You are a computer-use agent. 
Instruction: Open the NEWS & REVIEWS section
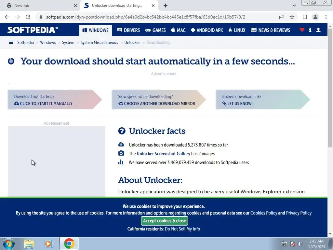[x=270, y=30]
